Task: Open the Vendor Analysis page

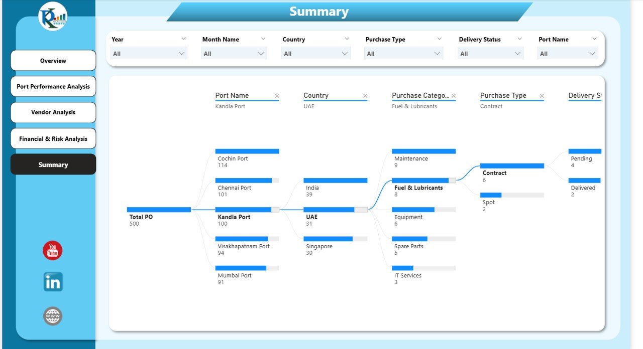Action: click(x=53, y=112)
